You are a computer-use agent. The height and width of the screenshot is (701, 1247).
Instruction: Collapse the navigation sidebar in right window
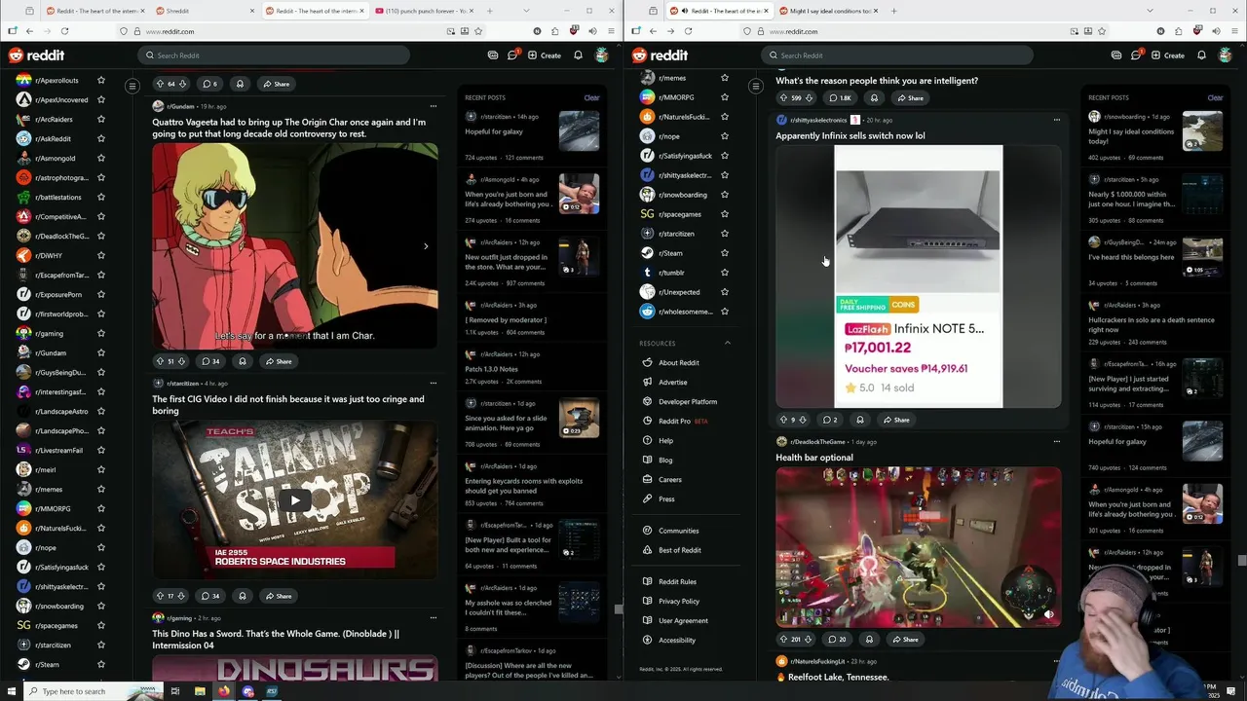(756, 86)
